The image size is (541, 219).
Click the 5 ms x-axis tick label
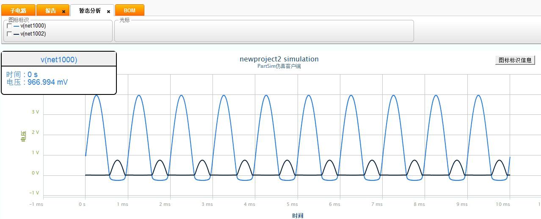[x=292, y=204]
